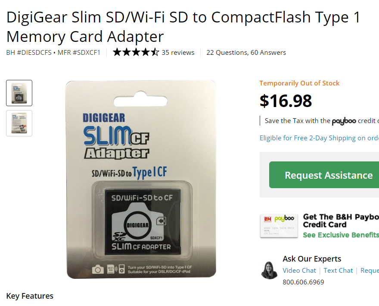
Task: Click the Request Assistance button
Action: (324, 175)
